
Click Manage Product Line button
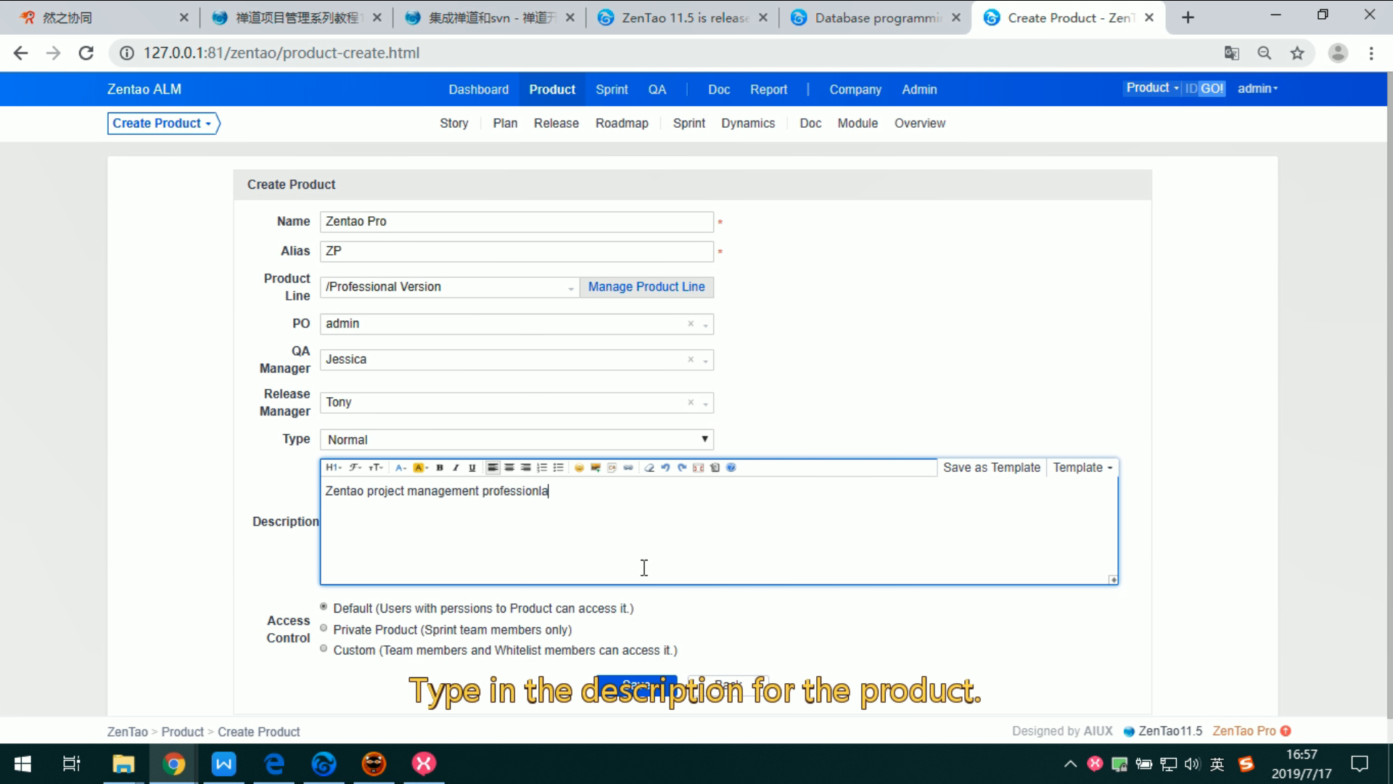[x=646, y=287]
